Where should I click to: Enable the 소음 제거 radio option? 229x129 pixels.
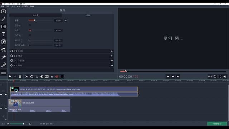11,56
